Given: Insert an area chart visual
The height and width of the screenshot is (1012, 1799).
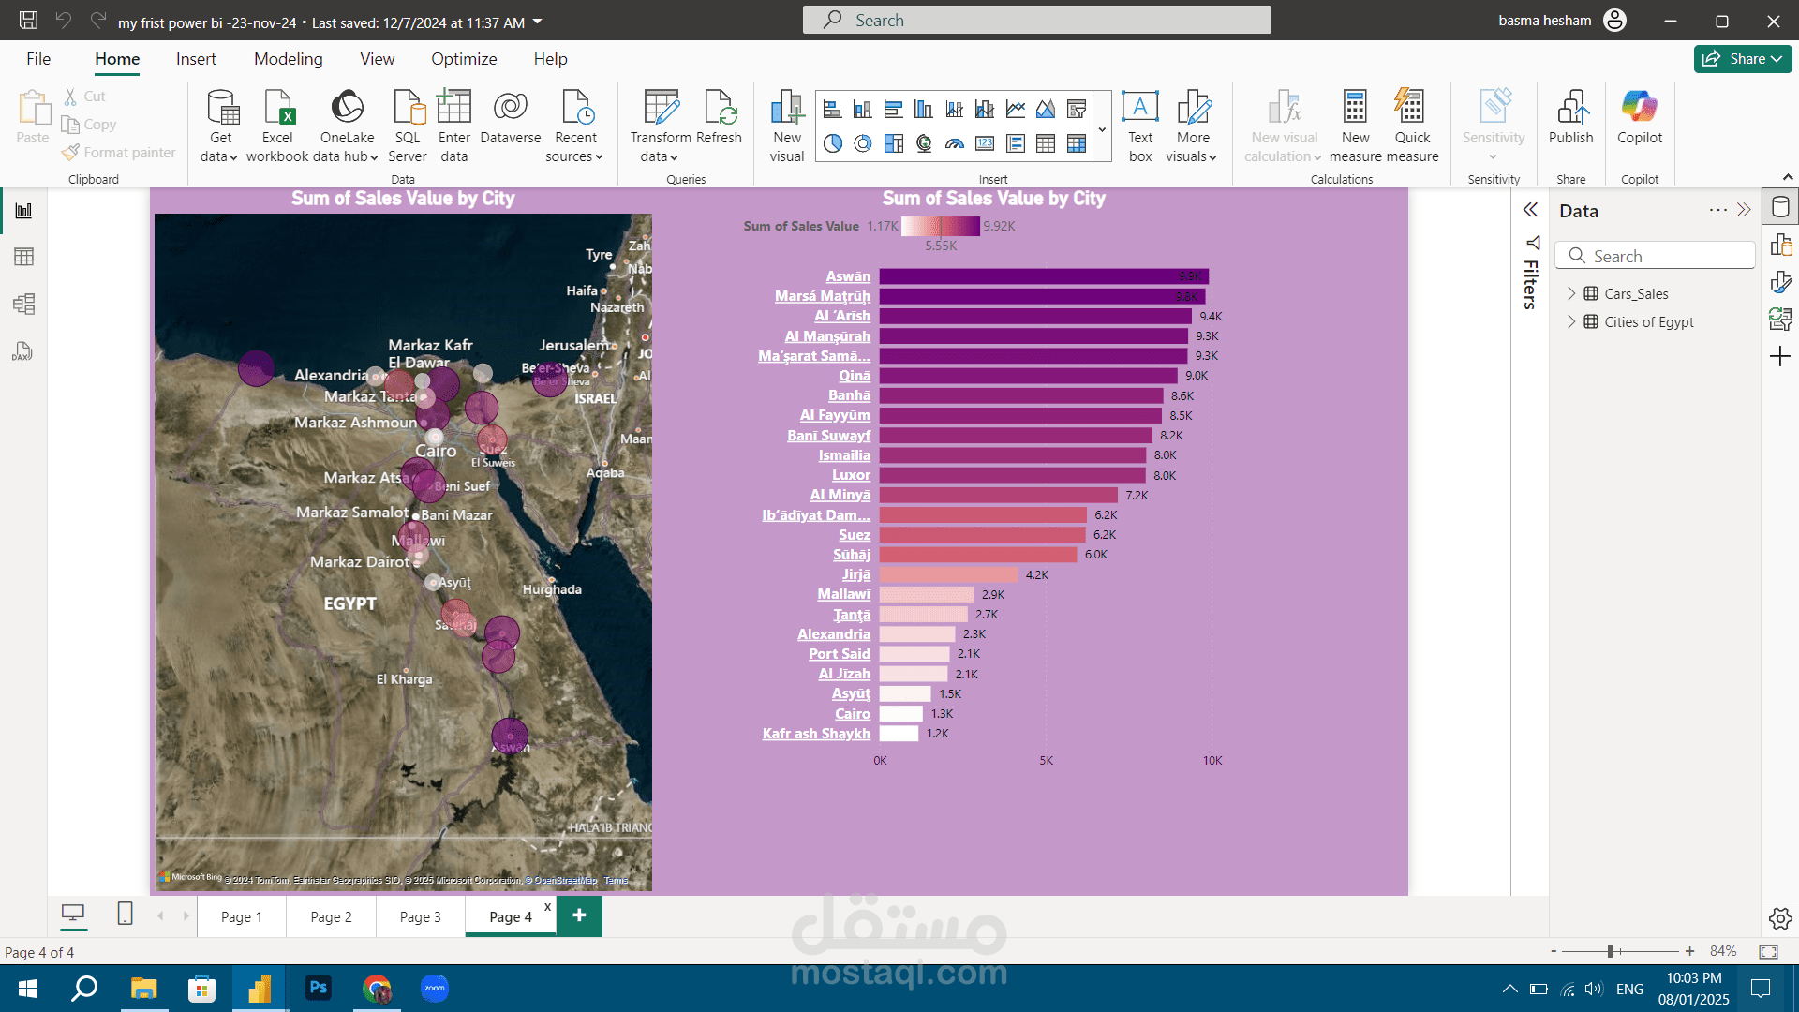Looking at the screenshot, I should tap(1046, 110).
